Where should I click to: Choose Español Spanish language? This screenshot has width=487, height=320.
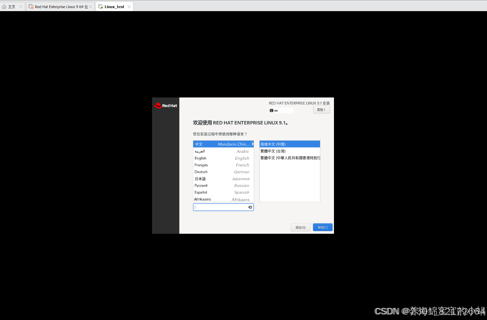click(x=223, y=192)
